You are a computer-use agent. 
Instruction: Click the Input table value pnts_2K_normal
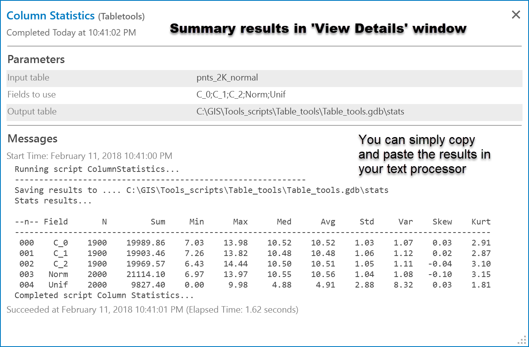point(227,78)
